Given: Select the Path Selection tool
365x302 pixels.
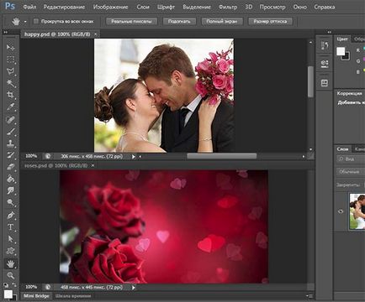Looking at the screenshot, I should pos(10,239).
